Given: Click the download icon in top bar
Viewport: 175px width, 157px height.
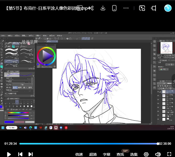Looking at the screenshot, I should (x=103, y=8).
